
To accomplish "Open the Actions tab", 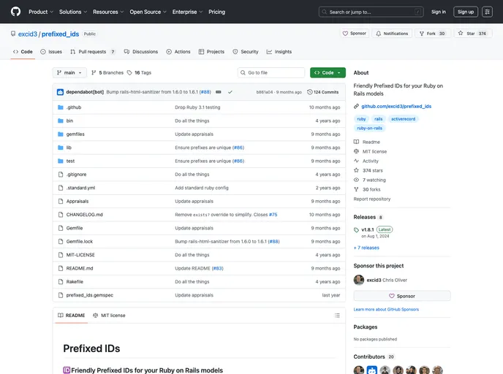I will [178, 52].
